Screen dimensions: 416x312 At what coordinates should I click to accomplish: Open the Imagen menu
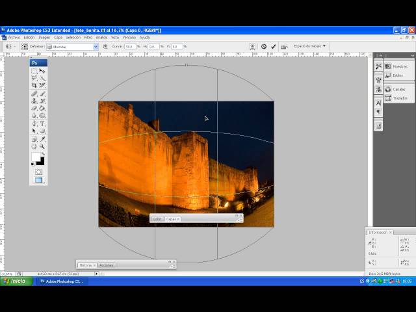point(44,38)
